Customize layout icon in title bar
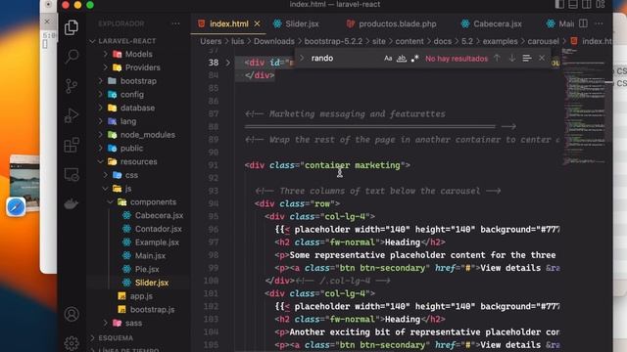The image size is (627, 352). coord(601,4)
